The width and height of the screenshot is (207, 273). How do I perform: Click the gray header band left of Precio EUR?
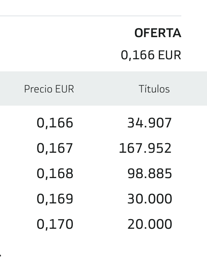coord(11,89)
